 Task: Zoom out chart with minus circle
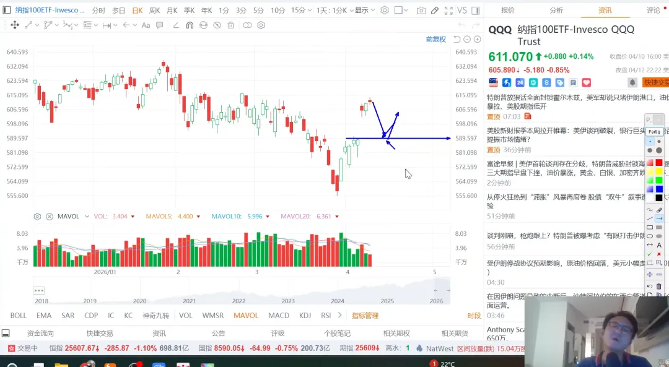[x=467, y=39]
